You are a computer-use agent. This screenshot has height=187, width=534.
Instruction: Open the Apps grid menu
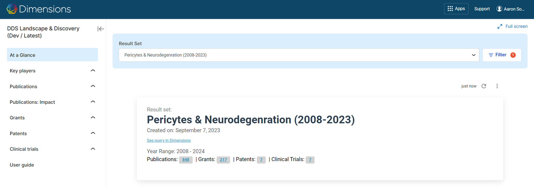click(456, 9)
